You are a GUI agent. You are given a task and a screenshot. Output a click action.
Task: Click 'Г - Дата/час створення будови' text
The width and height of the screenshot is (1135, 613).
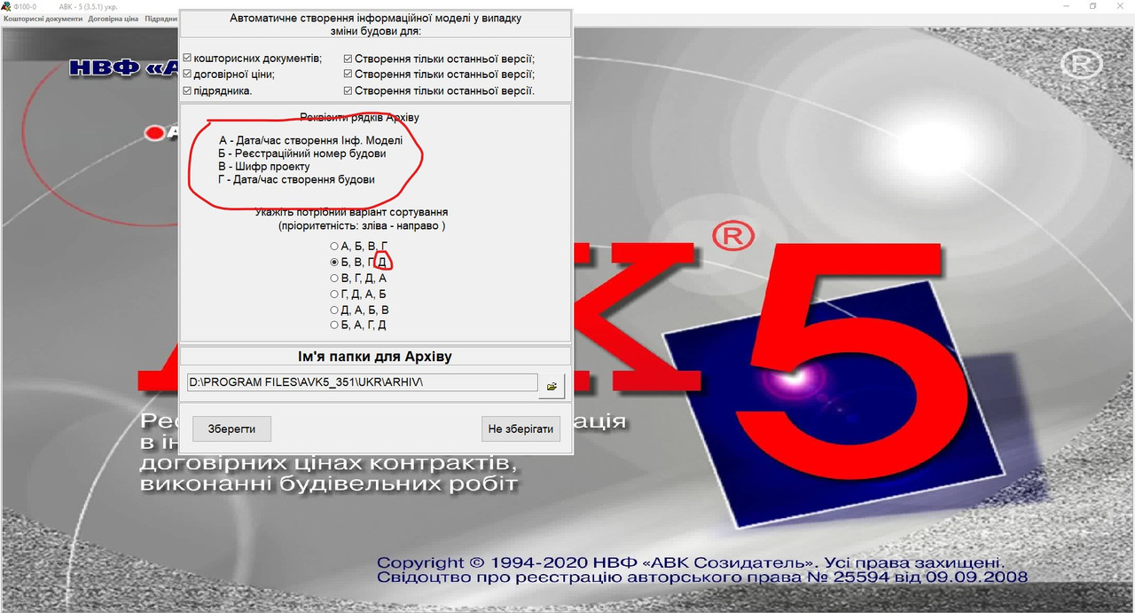pos(296,179)
